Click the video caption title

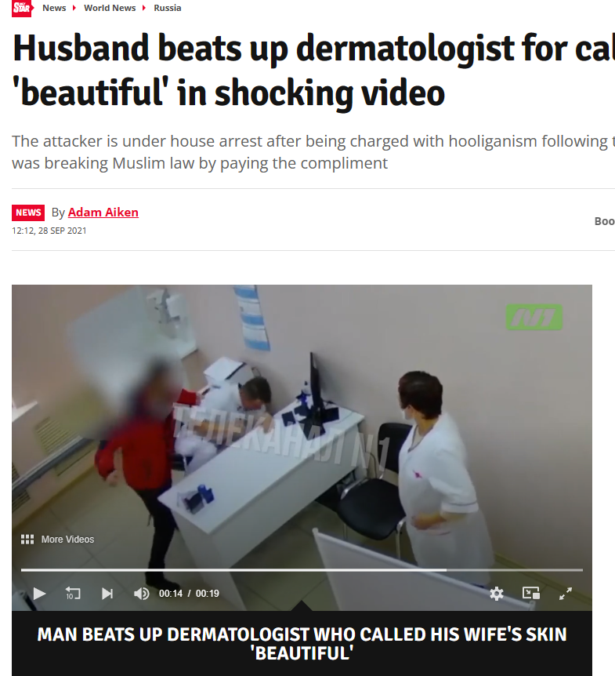(x=302, y=644)
